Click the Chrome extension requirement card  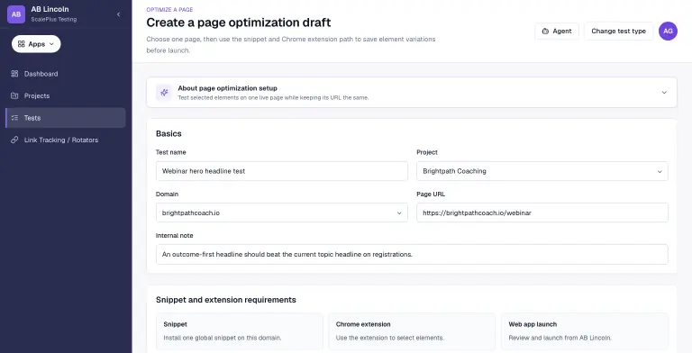(412, 331)
